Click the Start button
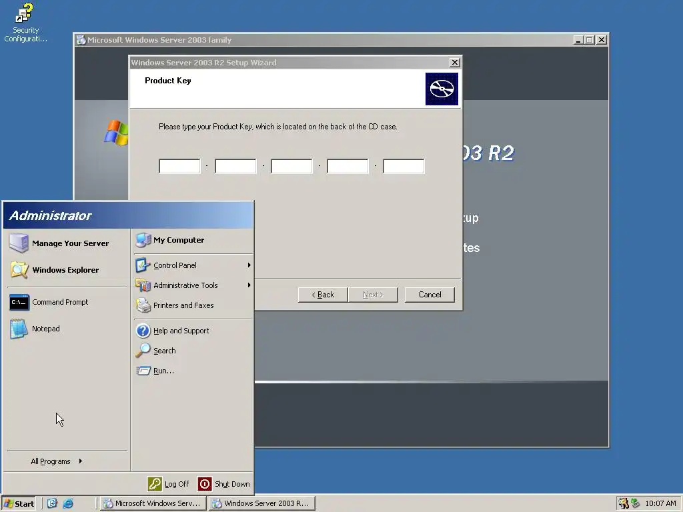The image size is (683, 512). 19,504
